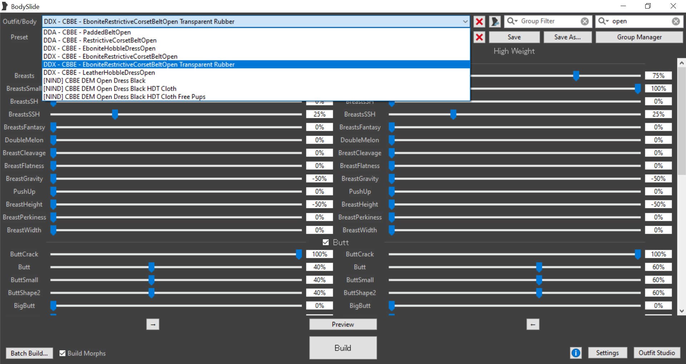Click the high weight BreastGravity -50% field
Viewport: 686px width, 364px height.
[x=658, y=179]
